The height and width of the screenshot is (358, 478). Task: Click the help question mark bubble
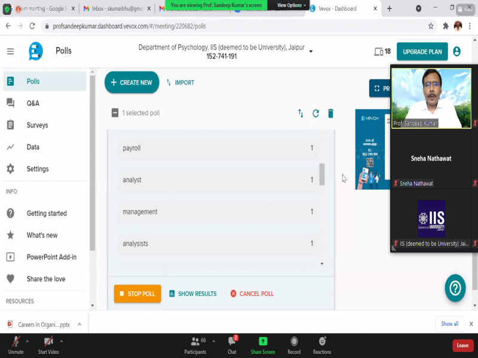pyautogui.click(x=455, y=288)
